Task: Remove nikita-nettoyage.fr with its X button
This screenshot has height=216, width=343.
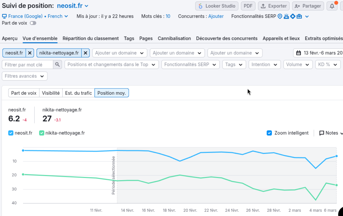Action: (85, 53)
